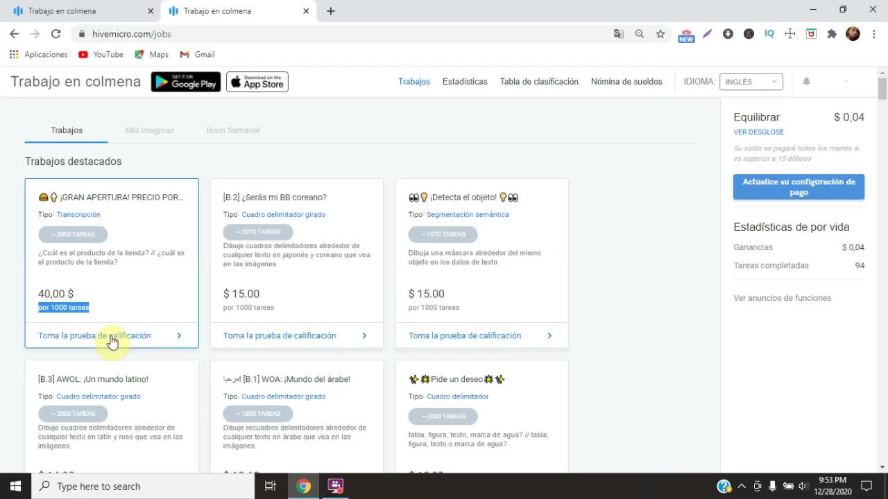Open Tabla de clasificación page
Viewport: 888px width, 499px height.
[539, 81]
